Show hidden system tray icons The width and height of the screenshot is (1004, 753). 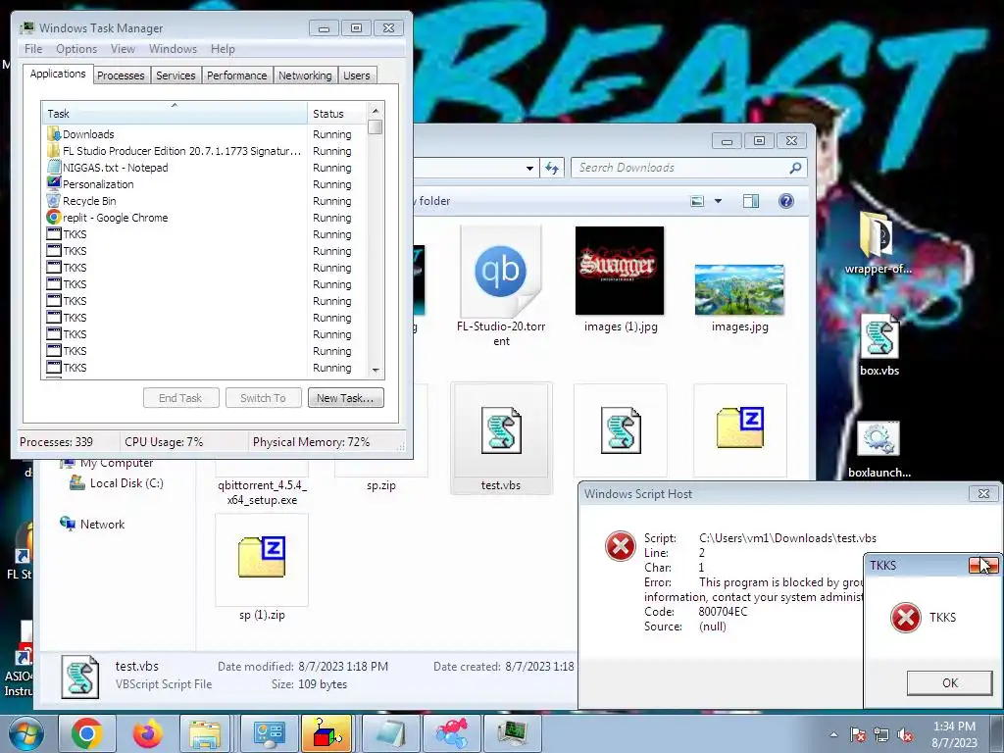point(833,734)
